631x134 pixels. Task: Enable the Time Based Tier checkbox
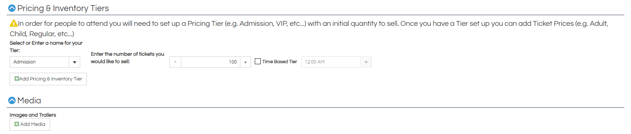(x=258, y=61)
